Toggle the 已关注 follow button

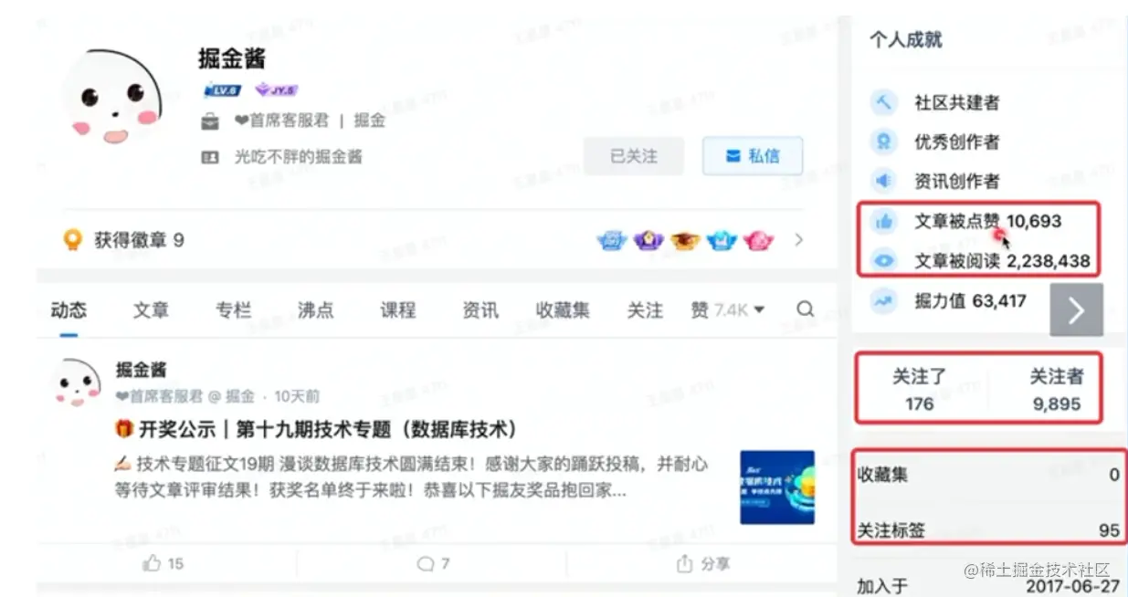[x=634, y=156]
